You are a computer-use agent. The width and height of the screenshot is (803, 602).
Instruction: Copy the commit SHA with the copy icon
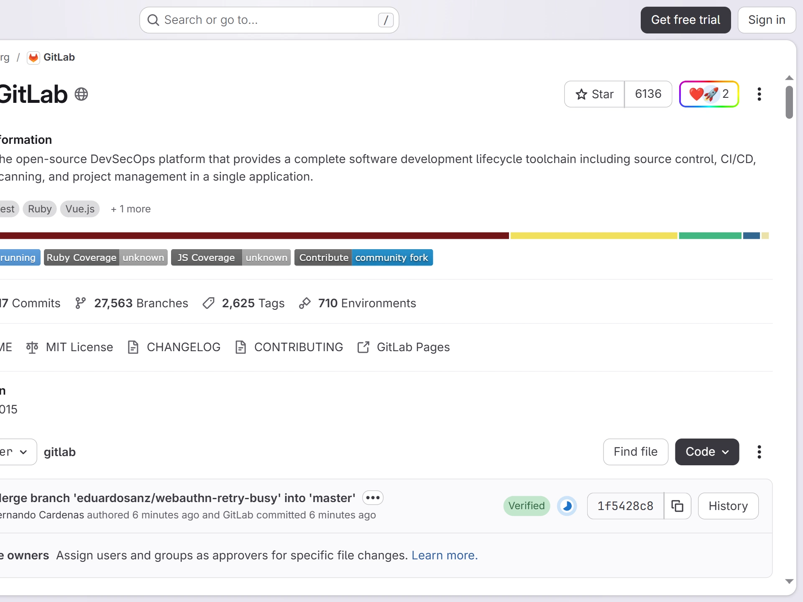677,506
